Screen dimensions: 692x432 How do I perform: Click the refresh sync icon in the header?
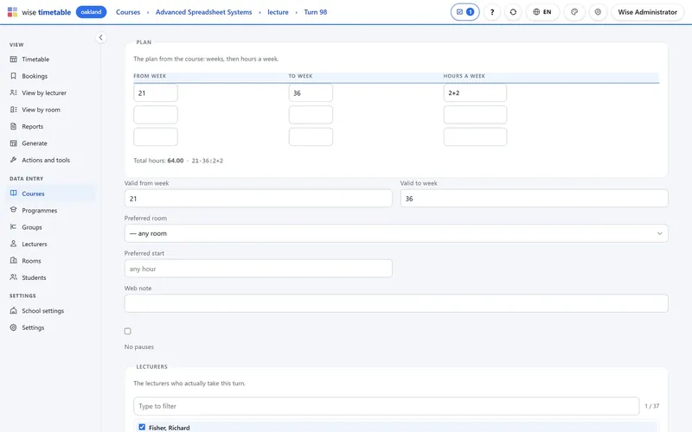pyautogui.click(x=513, y=12)
